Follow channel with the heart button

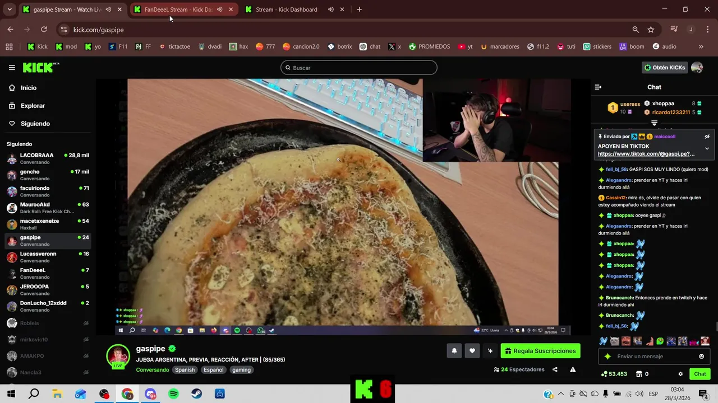tap(472, 351)
